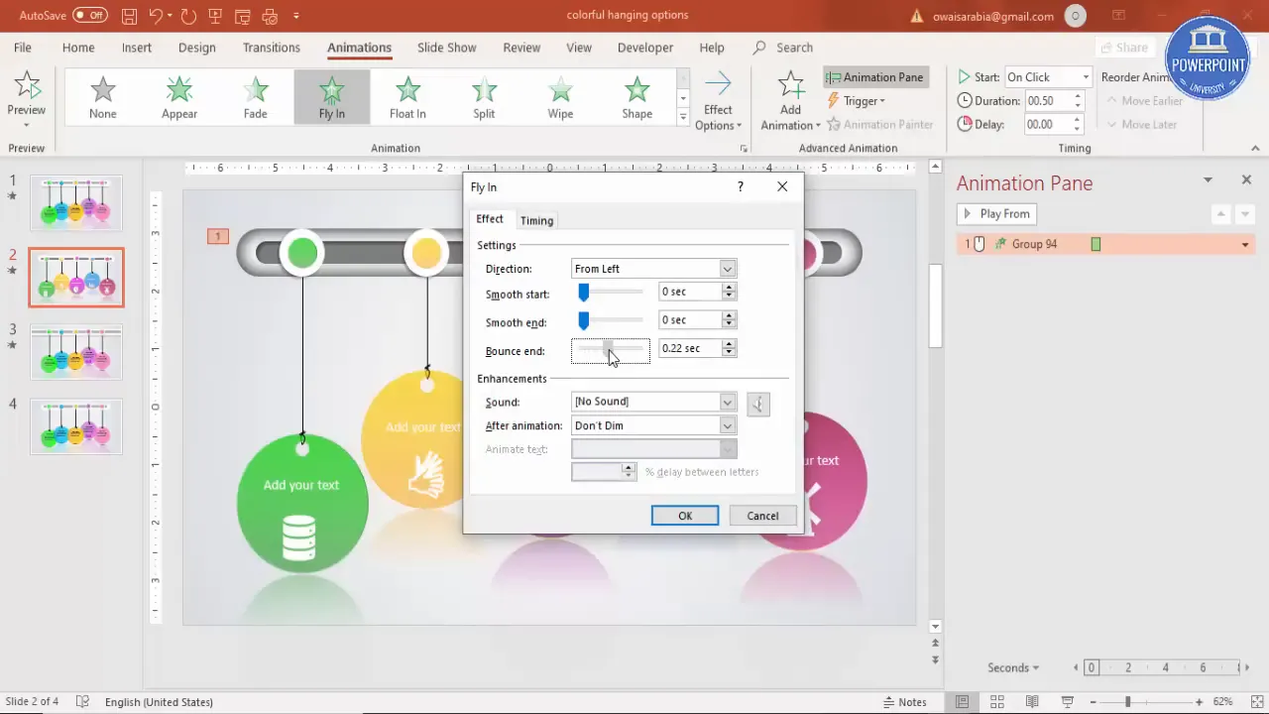Image resolution: width=1269 pixels, height=714 pixels.
Task: Apply the Split animation
Action: click(484, 97)
